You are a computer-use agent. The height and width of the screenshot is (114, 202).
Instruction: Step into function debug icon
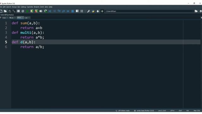(59, 11)
